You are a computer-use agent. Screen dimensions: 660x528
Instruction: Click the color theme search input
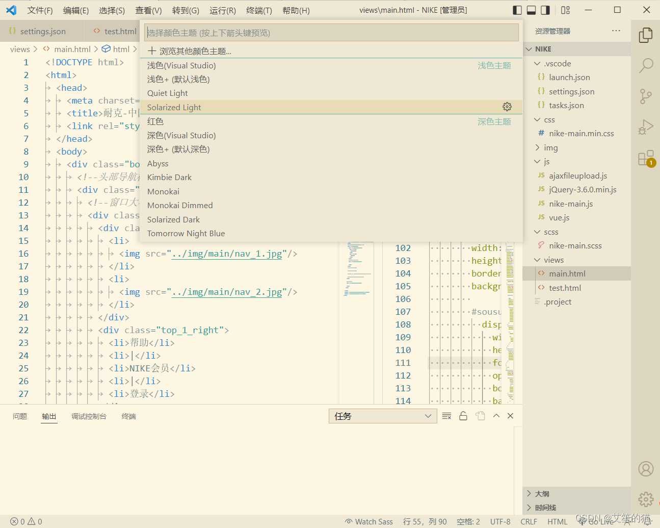point(331,33)
